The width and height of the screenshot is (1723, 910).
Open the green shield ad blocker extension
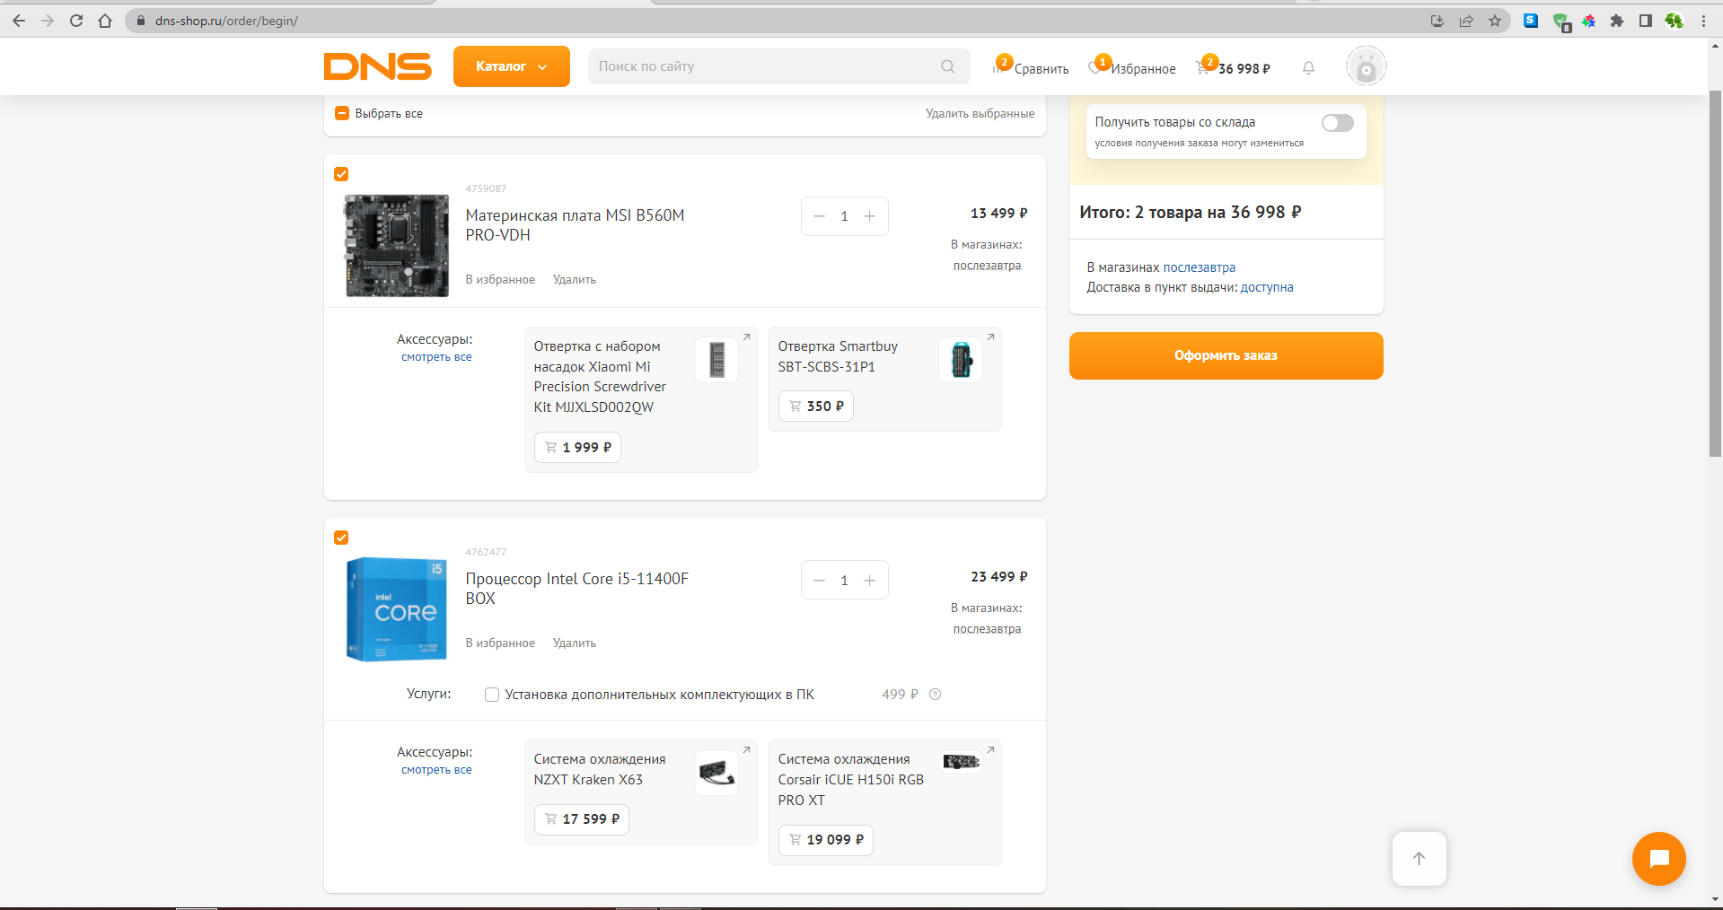[x=1560, y=22]
